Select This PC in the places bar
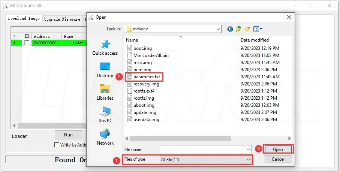 coord(105,115)
